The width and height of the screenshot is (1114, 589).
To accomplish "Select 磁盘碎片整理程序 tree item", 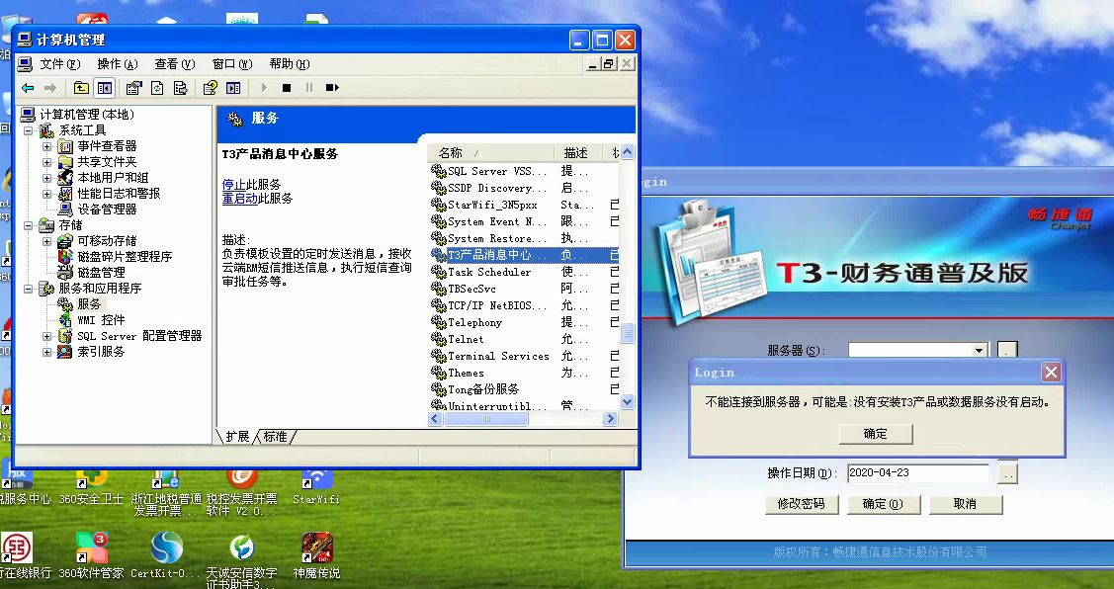I will [x=125, y=257].
